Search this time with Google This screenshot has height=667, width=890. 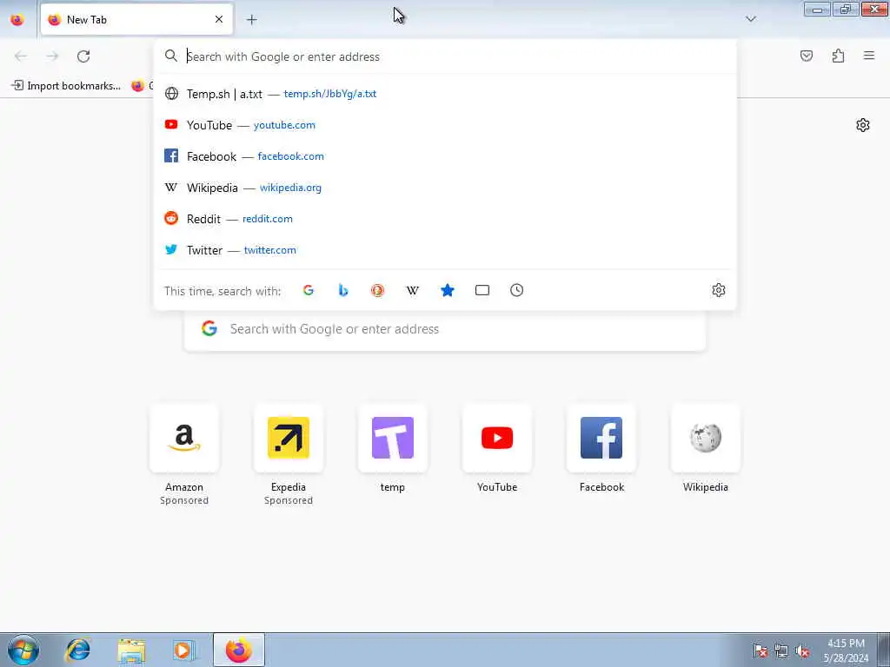pos(309,290)
